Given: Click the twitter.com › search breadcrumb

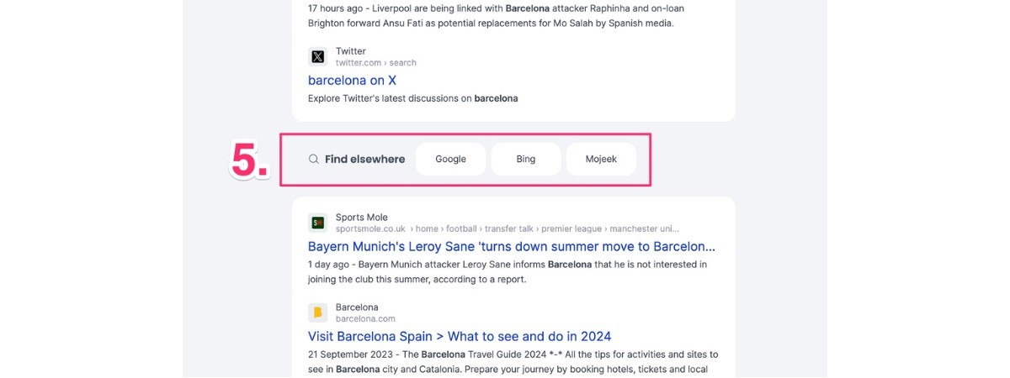Looking at the screenshot, I should coord(376,63).
